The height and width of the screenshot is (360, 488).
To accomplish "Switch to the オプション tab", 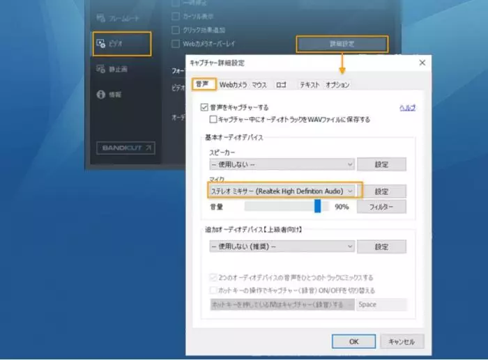I will coord(337,85).
